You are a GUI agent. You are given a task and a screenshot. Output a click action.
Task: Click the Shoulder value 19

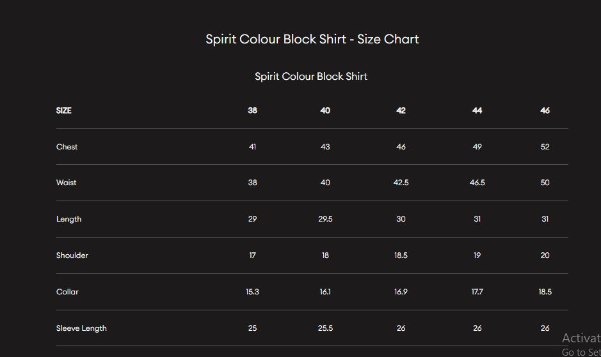click(477, 255)
